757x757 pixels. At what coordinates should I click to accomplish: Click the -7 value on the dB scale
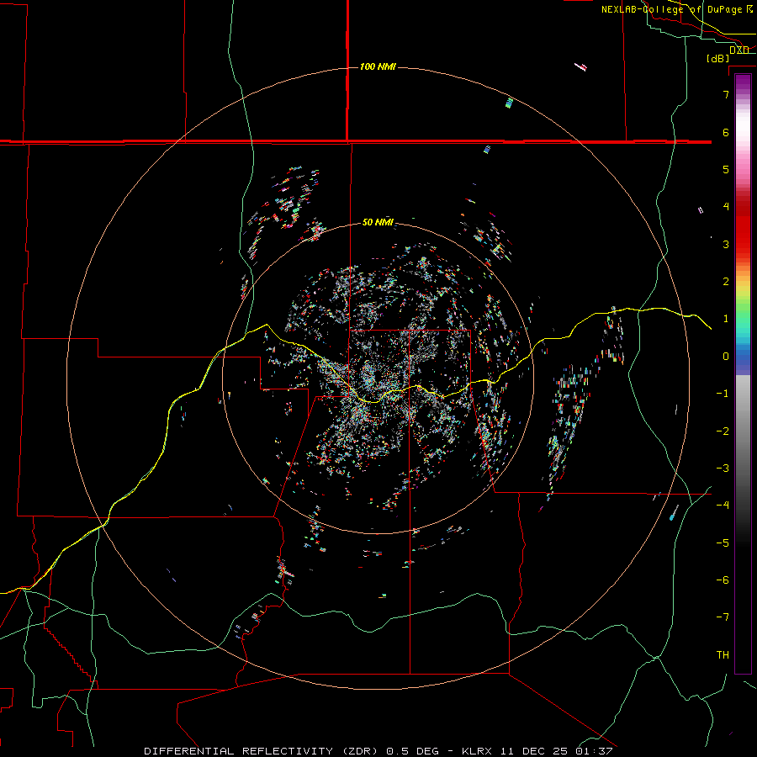pyautogui.click(x=723, y=617)
